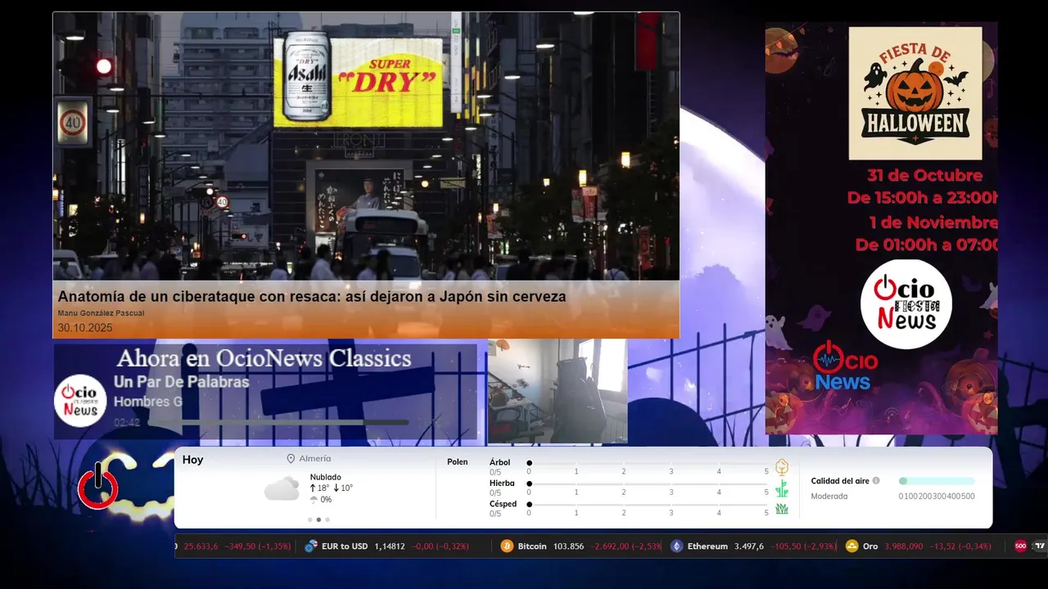
Task: Click the song title Un Par De Palabras
Action: coord(181,382)
